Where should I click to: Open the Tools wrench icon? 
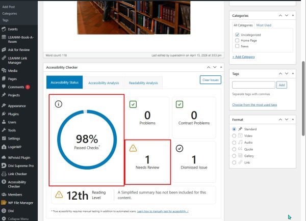pos(4,130)
